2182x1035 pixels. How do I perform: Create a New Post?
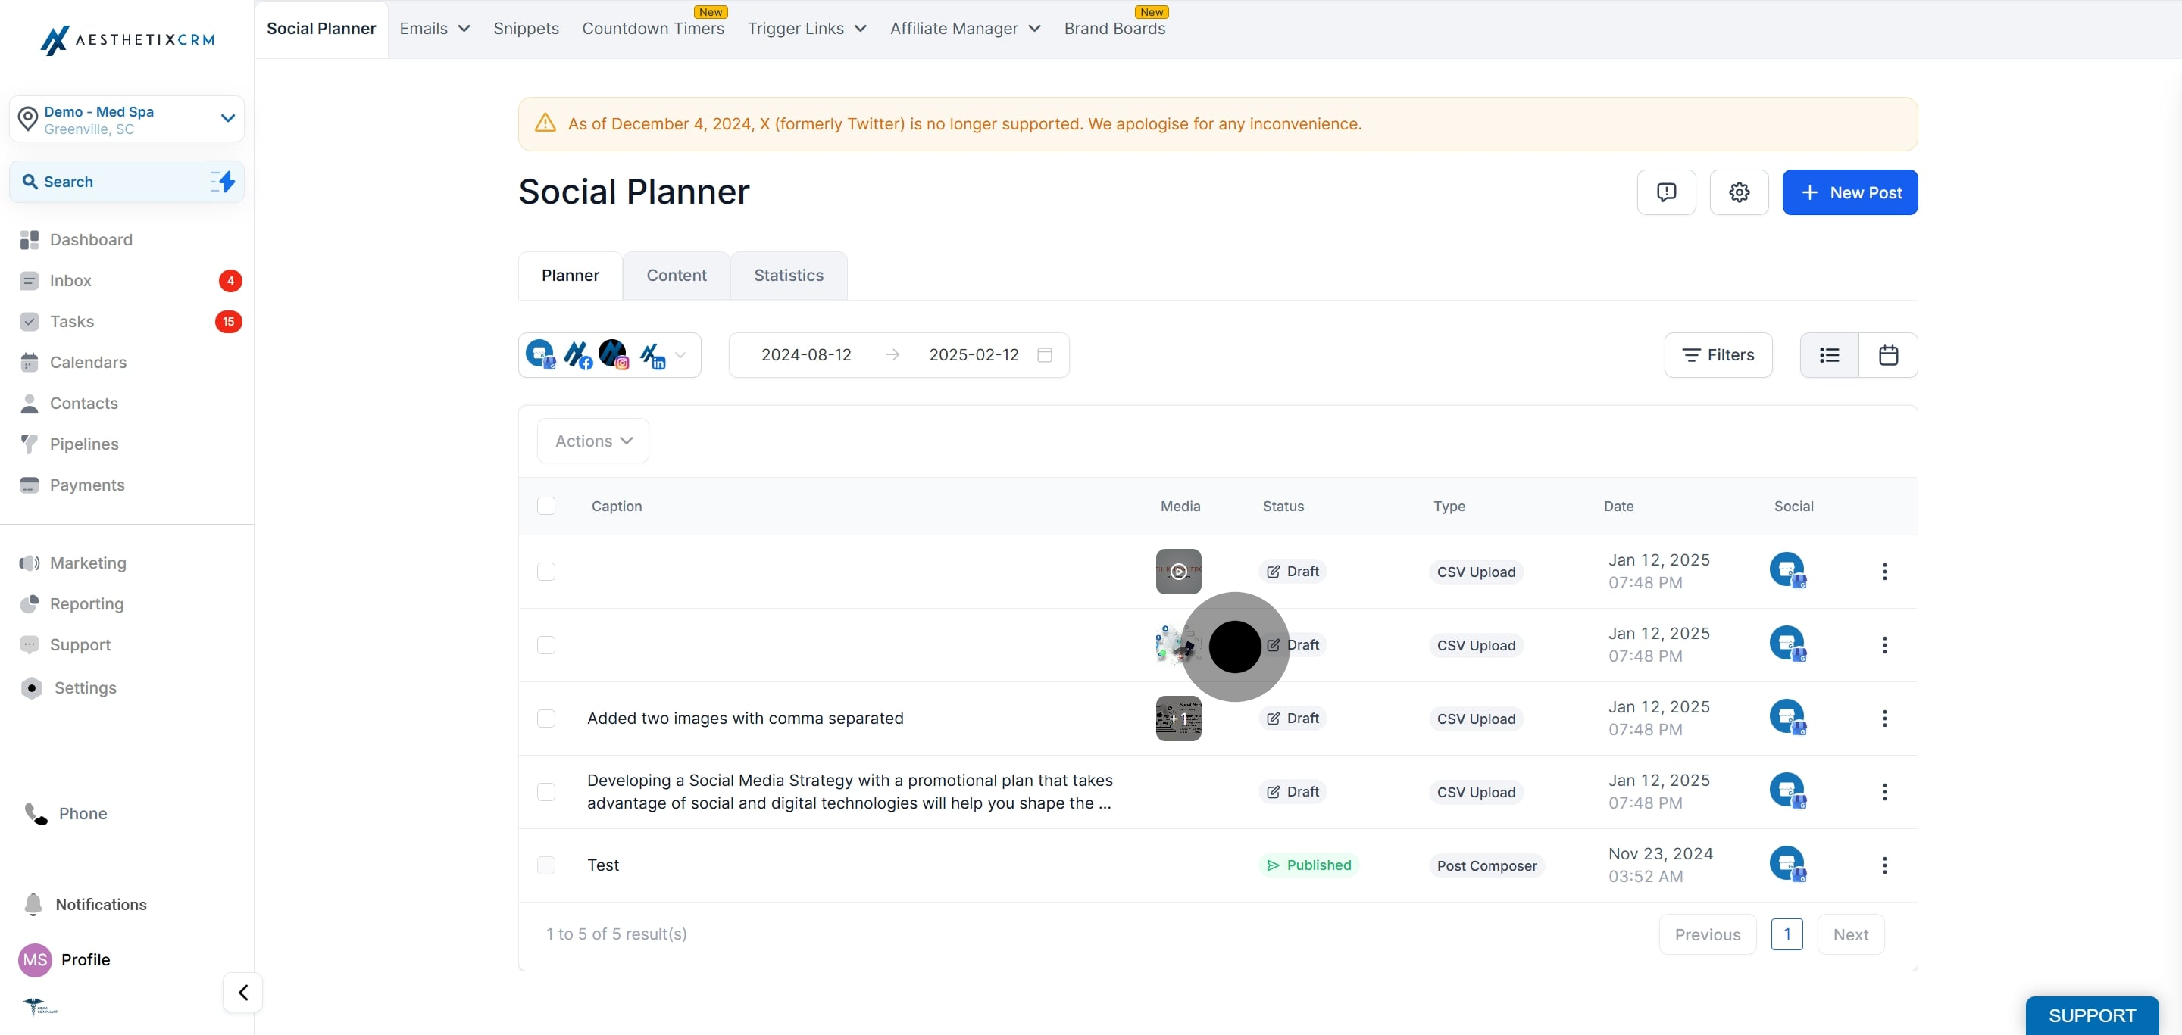coord(1850,192)
